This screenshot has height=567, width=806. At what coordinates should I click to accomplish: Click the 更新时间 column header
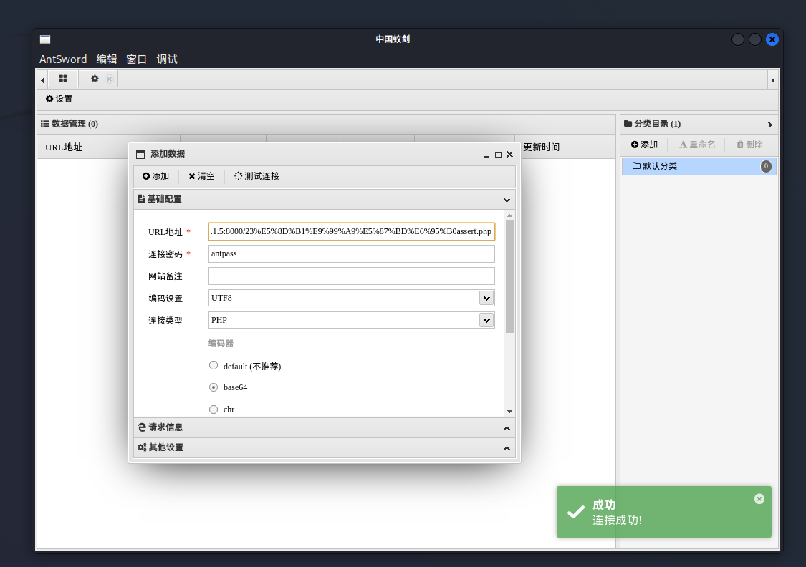click(x=542, y=147)
